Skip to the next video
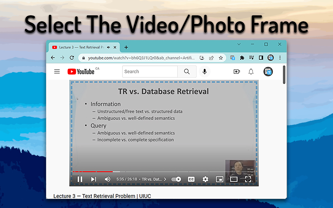 (x=93, y=179)
